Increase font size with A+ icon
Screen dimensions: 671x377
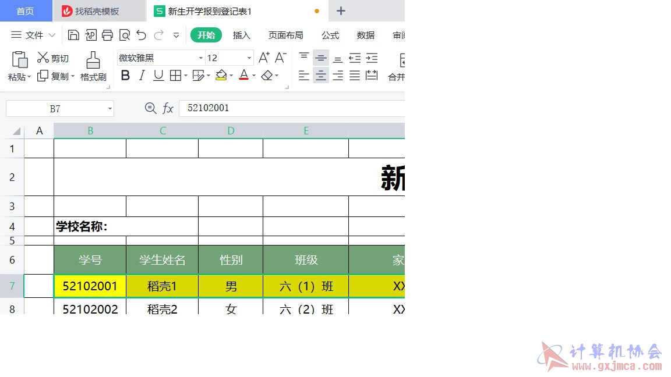(264, 57)
